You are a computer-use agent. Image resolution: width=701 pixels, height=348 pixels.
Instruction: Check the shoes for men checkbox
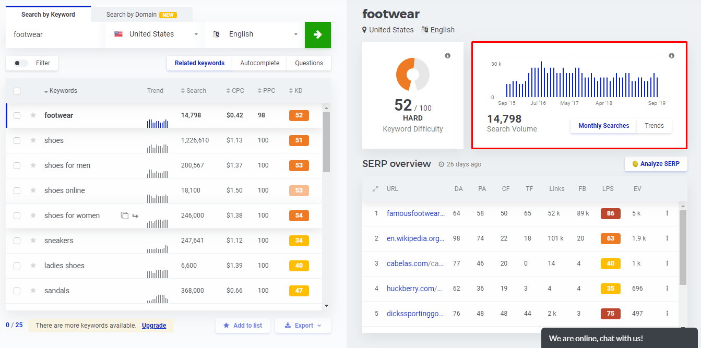pyautogui.click(x=17, y=165)
